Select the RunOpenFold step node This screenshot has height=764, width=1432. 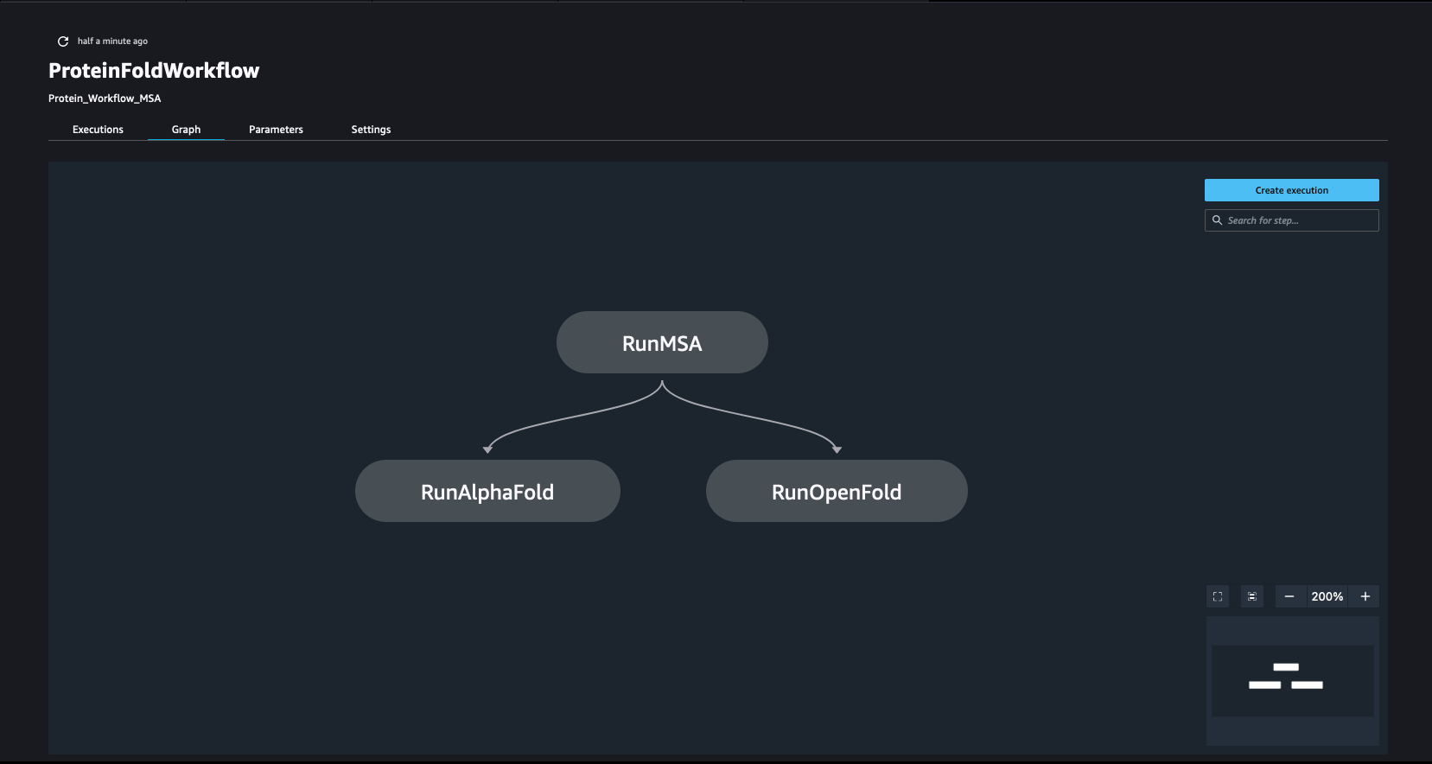point(837,491)
